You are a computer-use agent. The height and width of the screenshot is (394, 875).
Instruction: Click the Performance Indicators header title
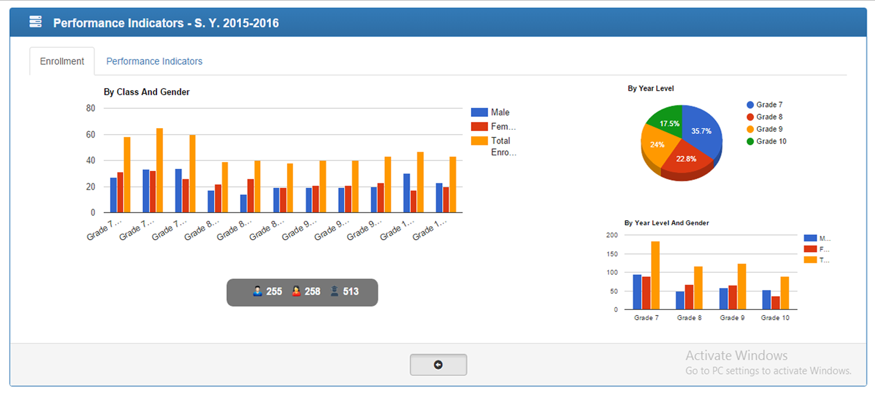point(166,23)
